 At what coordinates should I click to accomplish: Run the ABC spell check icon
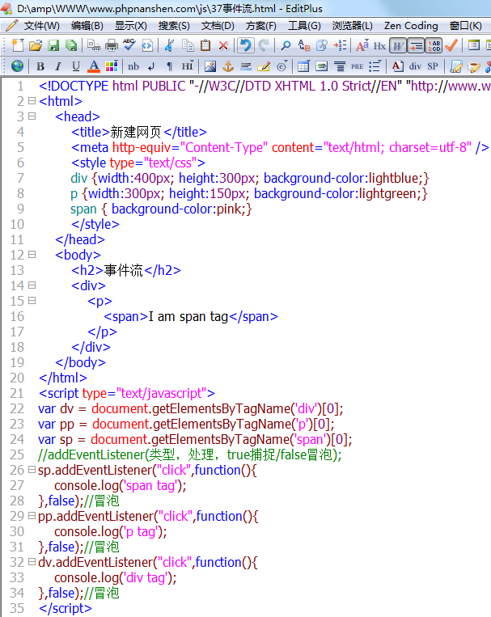(129, 45)
